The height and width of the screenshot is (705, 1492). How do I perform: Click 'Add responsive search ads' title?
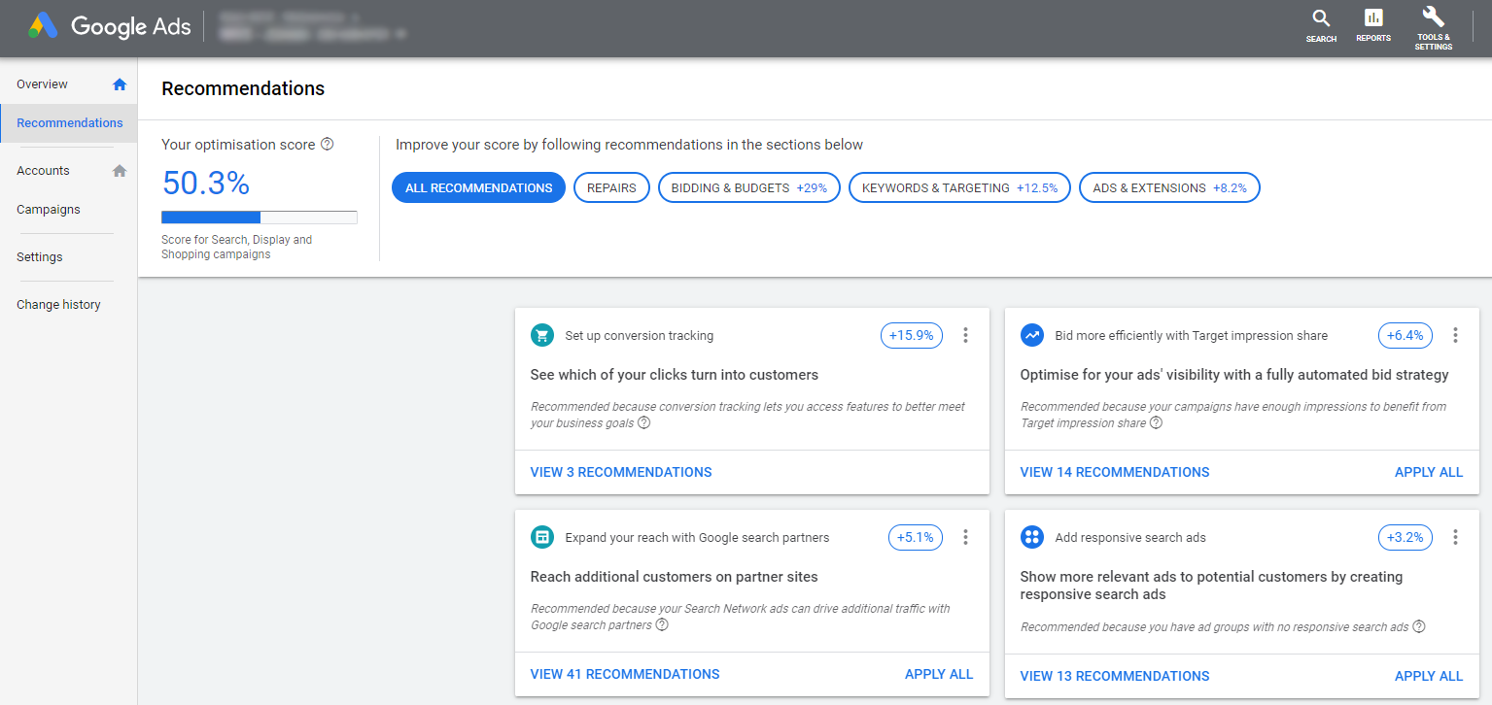tap(1130, 538)
